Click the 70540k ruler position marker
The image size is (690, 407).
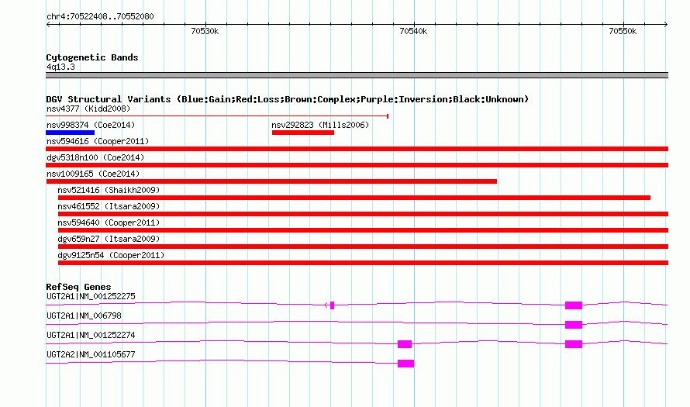(x=413, y=31)
